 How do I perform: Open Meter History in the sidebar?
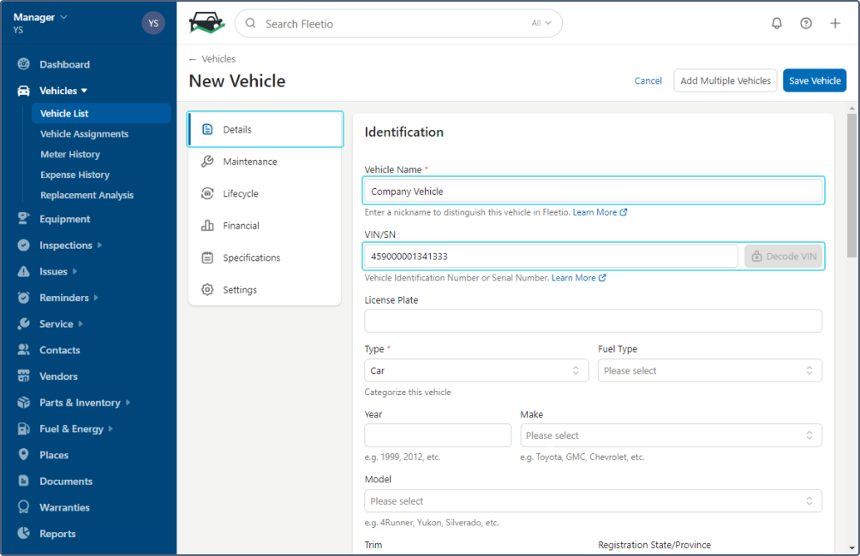click(70, 155)
